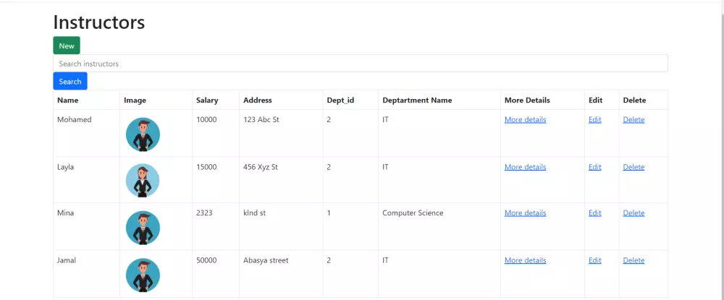Remove Mina using the Delete link

coord(633,213)
